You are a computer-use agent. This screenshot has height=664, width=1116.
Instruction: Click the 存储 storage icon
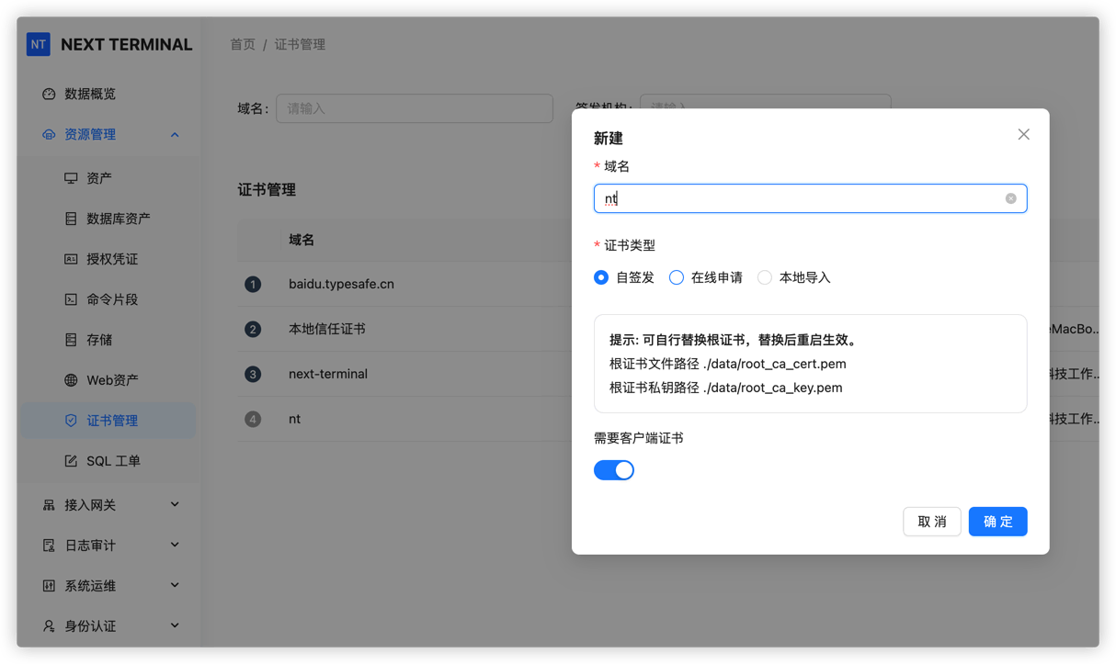click(71, 339)
